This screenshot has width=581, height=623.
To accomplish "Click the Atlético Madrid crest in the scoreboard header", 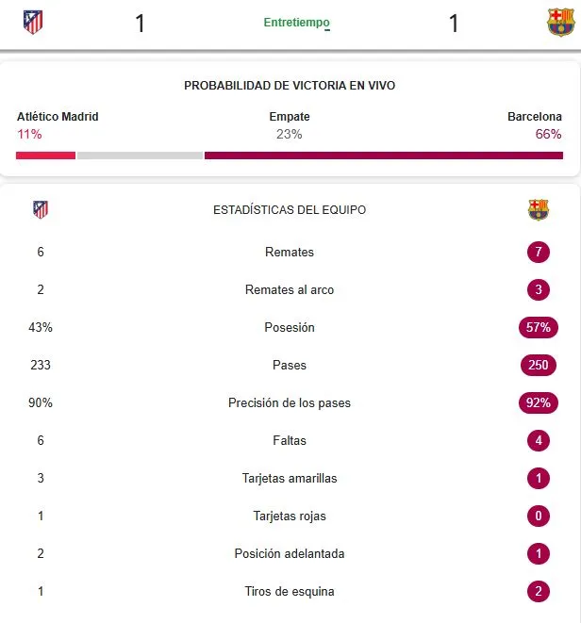I will tap(33, 22).
